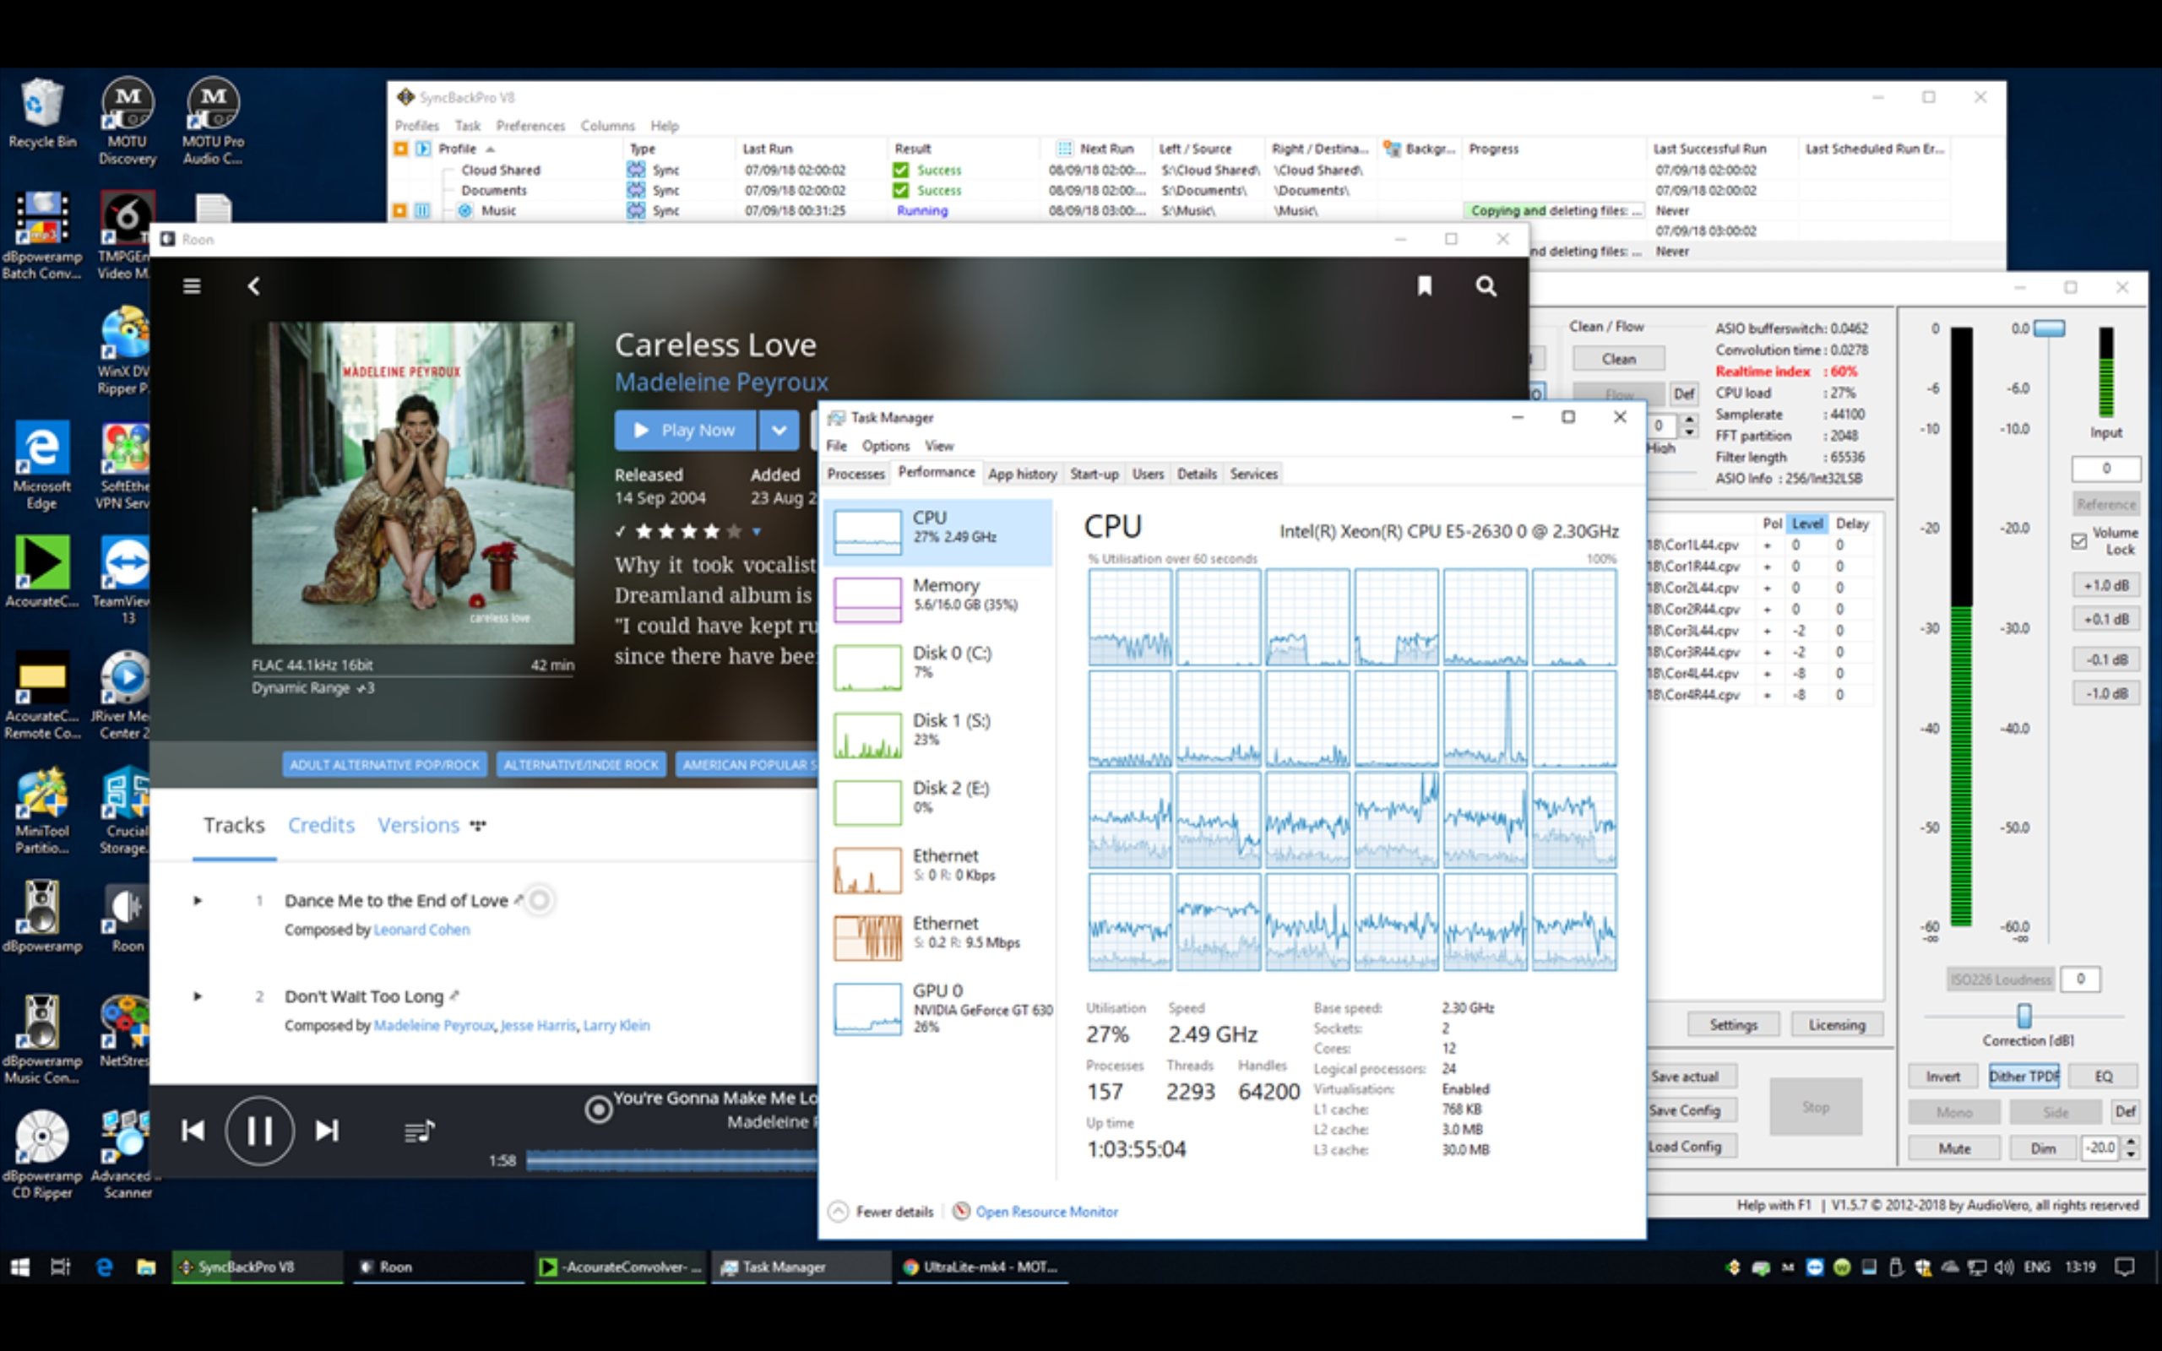Toggle EQ in AcourateConvolver
Viewport: 2162px width, 1351px height.
pos(2104,1076)
